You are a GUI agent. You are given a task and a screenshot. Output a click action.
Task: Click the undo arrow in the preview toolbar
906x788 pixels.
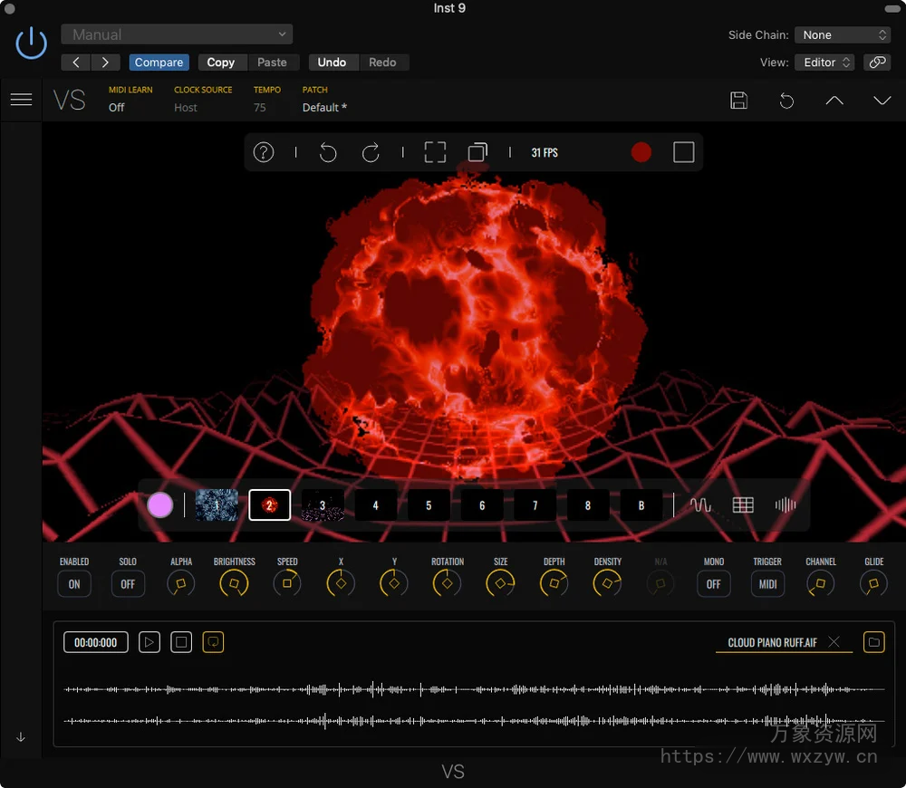coord(328,152)
